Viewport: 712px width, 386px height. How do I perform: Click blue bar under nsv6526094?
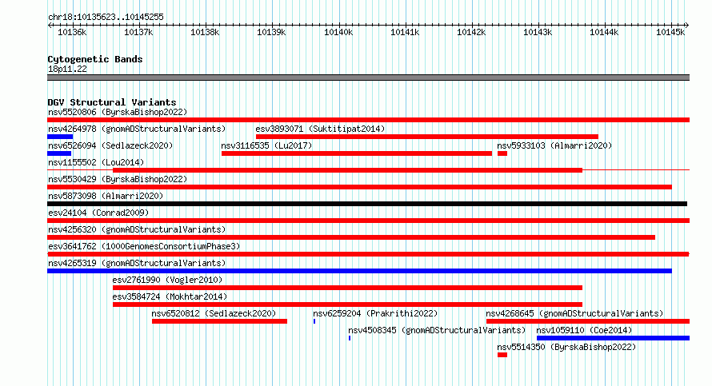click(59, 153)
